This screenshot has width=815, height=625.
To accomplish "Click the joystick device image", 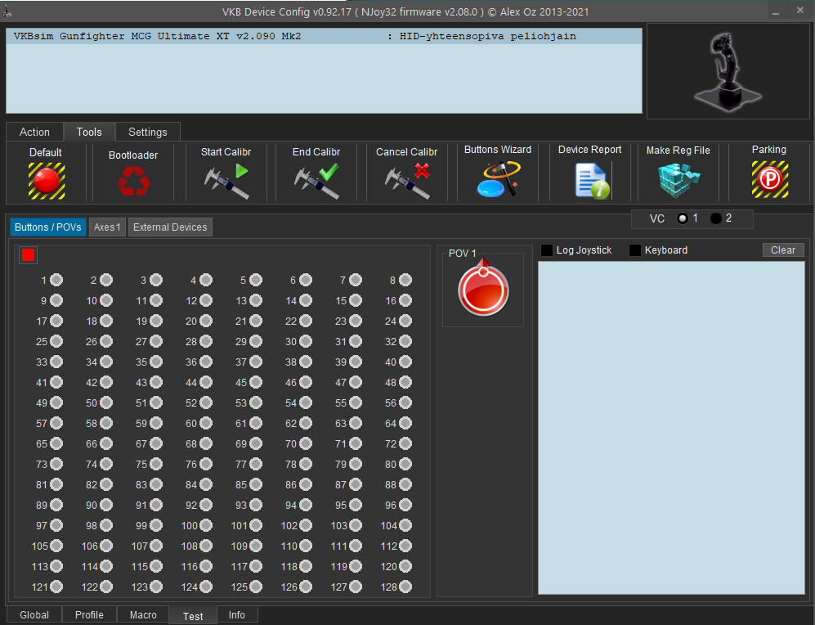I will 728,71.
